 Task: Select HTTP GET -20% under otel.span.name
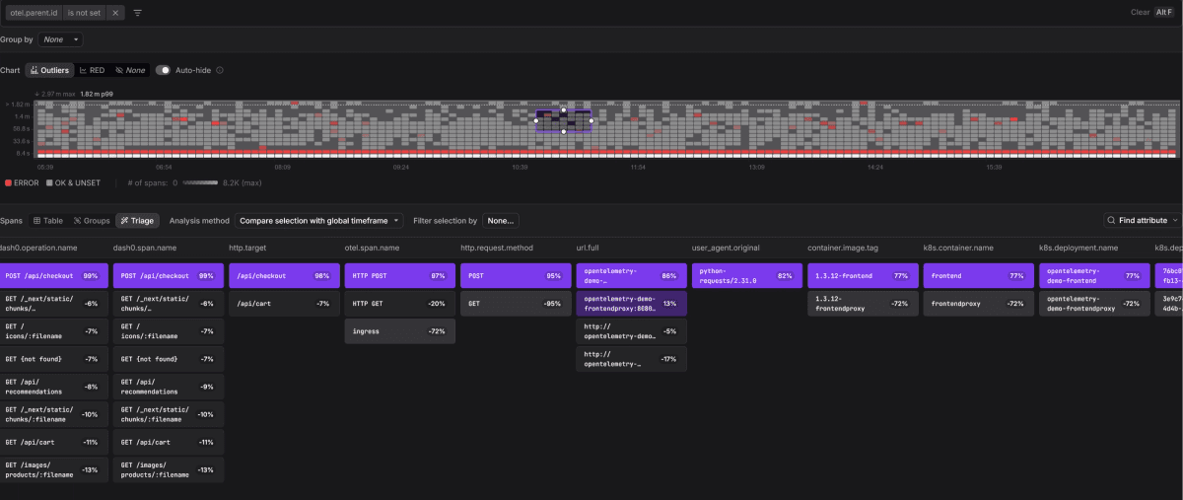click(400, 304)
